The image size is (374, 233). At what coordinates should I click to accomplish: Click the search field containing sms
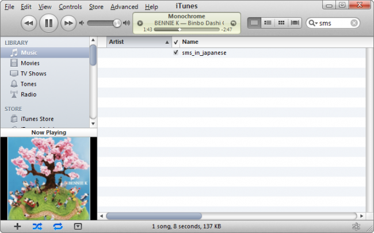point(334,23)
